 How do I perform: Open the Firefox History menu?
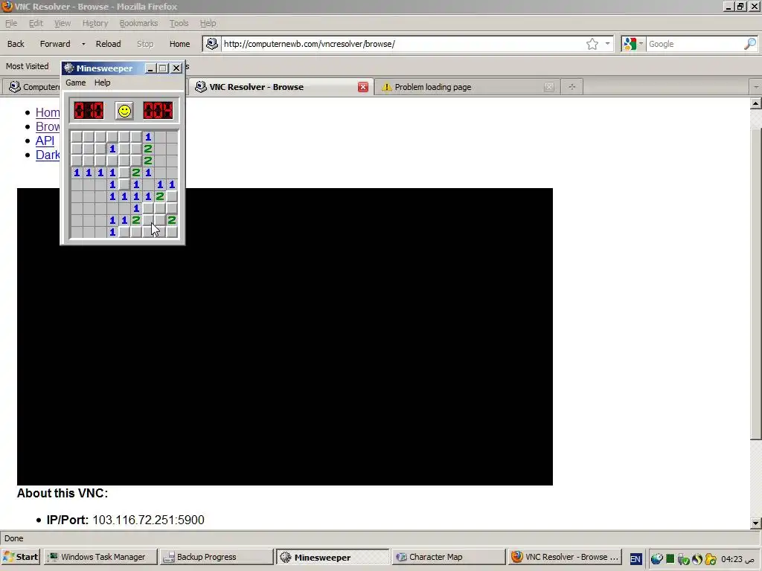pos(95,23)
